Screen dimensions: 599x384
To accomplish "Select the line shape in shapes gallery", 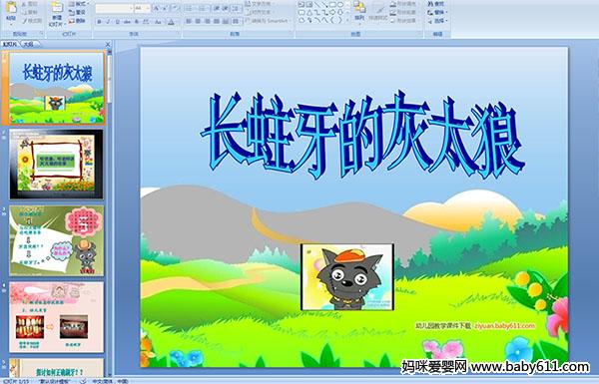I will coord(316,4).
